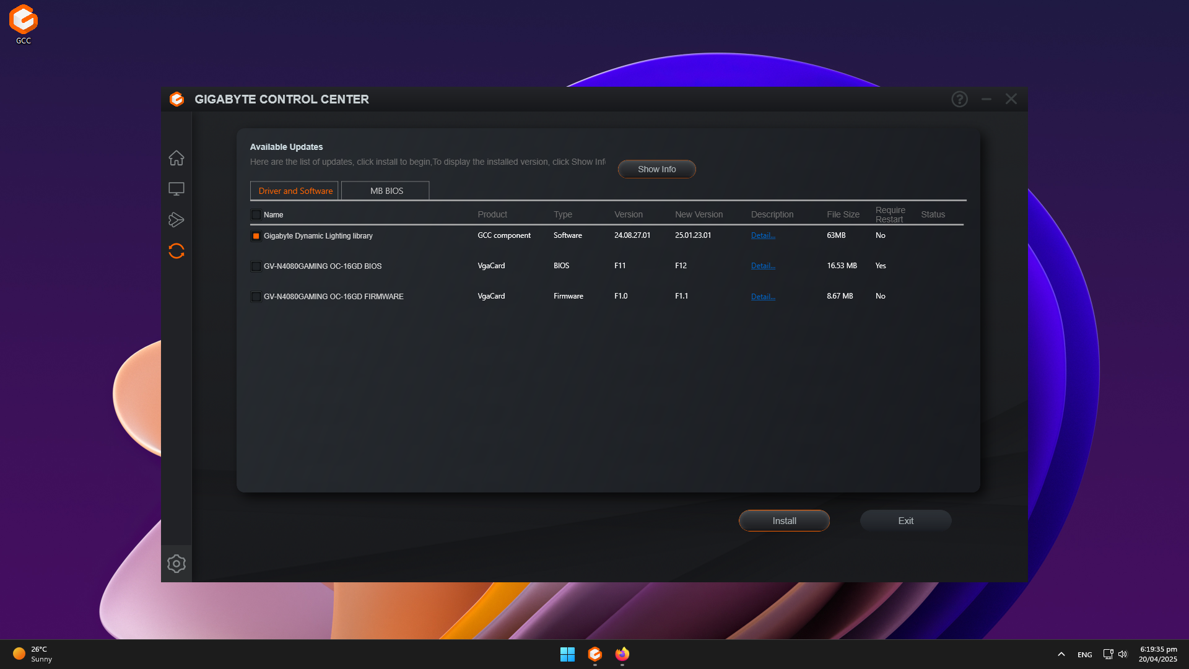Select GV-N4080GAMING OC-16GD BIOS name
The width and height of the screenshot is (1189, 669).
[x=322, y=266]
